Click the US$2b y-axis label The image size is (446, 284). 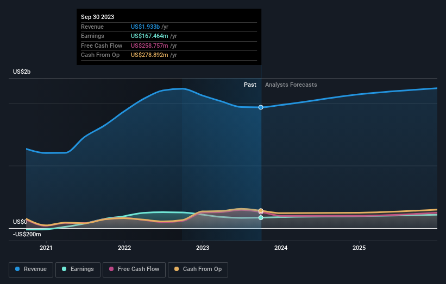point(22,72)
